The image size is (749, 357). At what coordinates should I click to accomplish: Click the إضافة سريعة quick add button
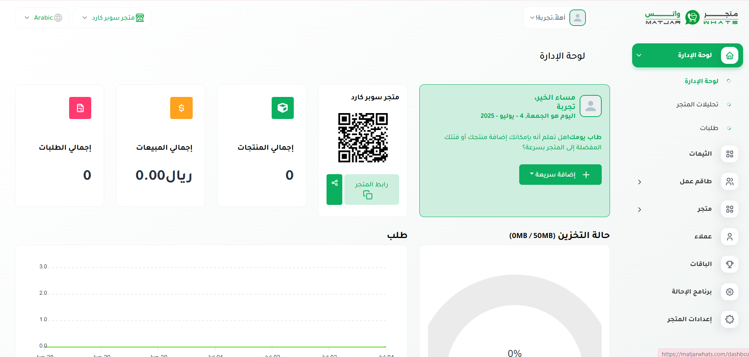pyautogui.click(x=560, y=175)
